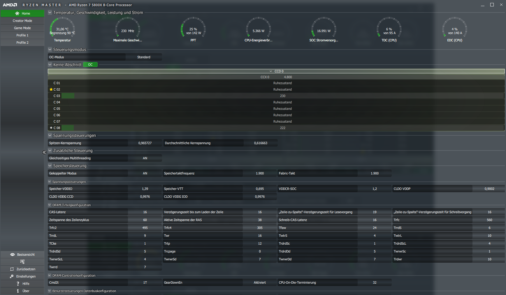Click Zurücksetzen reset icon button
The width and height of the screenshot is (506, 295).
[22, 269]
